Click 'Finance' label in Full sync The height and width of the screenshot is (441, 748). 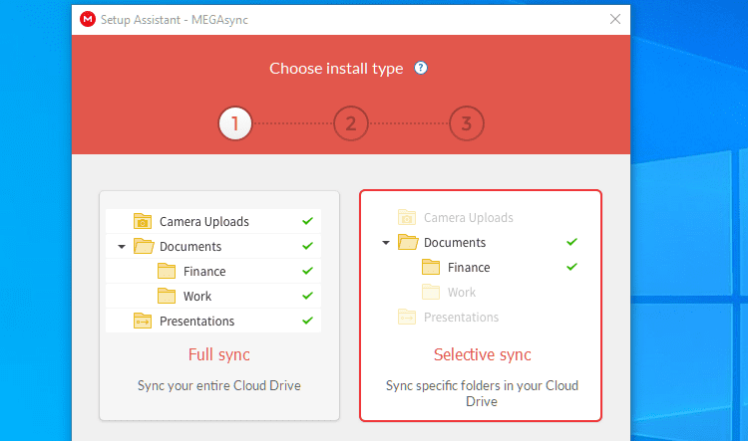pos(204,272)
